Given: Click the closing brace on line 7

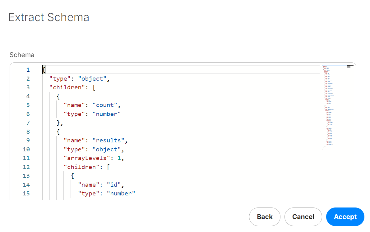Looking at the screenshot, I should 58,123.
